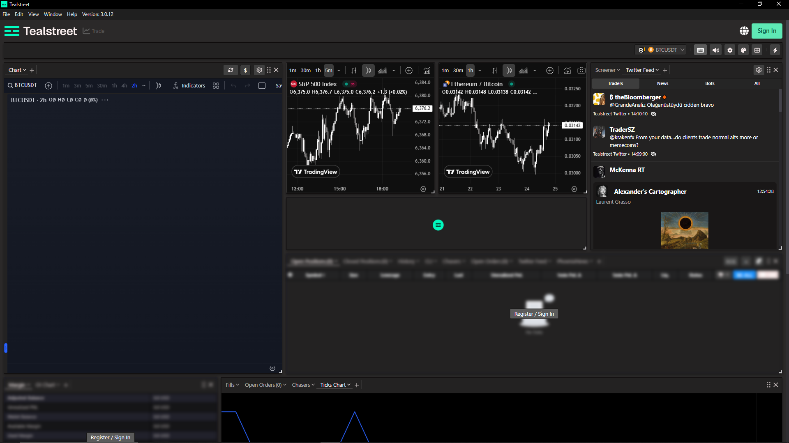This screenshot has width=789, height=443.
Task: Click the eclipse painting thumbnail in feed
Action: pos(684,230)
